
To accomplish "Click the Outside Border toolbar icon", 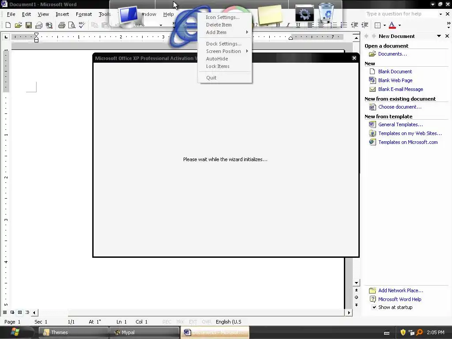I will (x=377, y=25).
